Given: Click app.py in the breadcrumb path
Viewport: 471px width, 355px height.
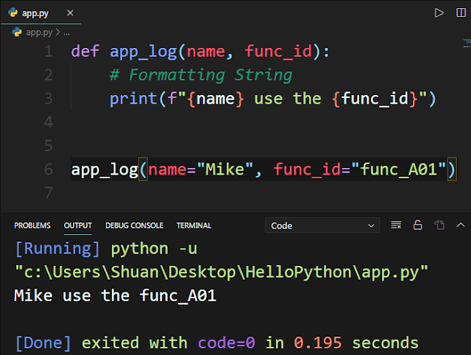Looking at the screenshot, I should pos(39,32).
